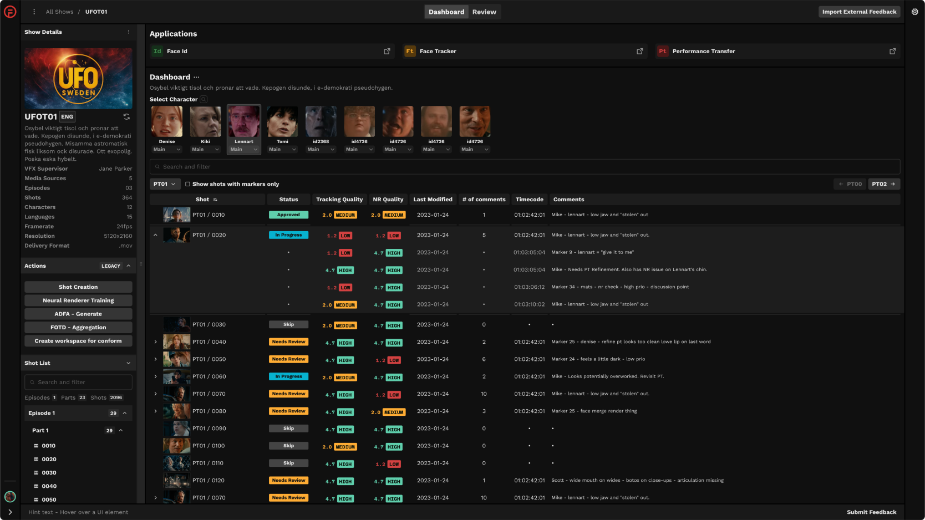
Task: Collapse the Episode 1 tree section
Action: tap(125, 413)
